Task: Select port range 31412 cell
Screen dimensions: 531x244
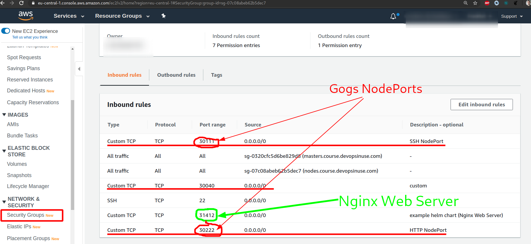Action: [207, 215]
